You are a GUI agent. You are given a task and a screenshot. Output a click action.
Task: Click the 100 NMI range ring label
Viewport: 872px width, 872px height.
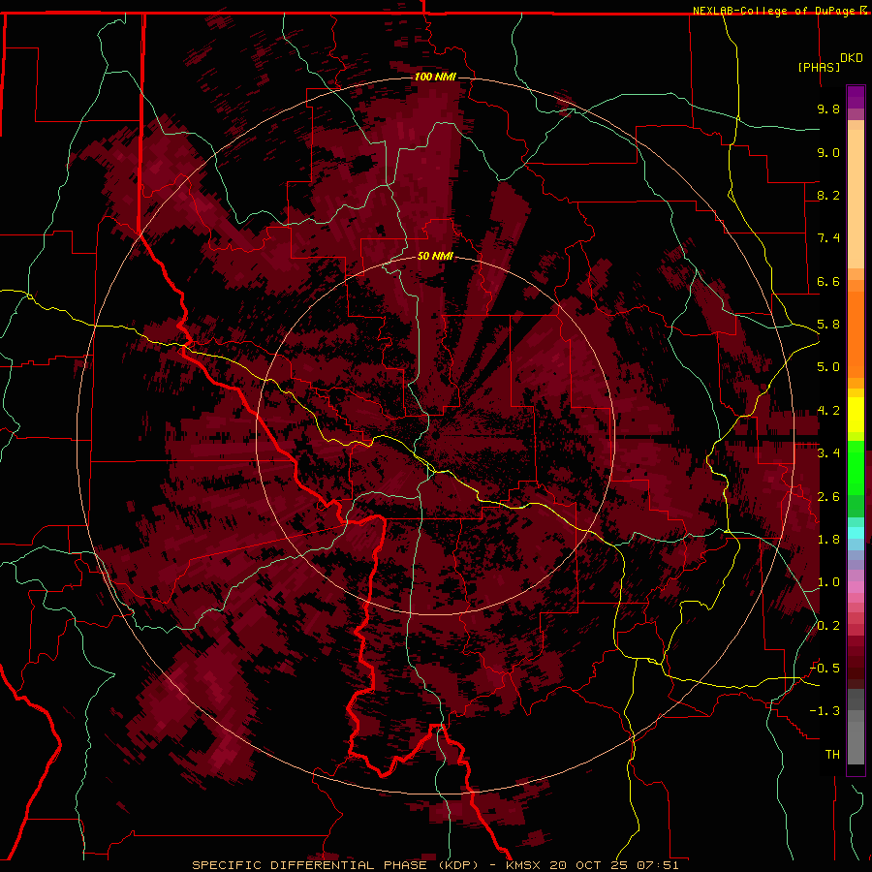[435, 77]
